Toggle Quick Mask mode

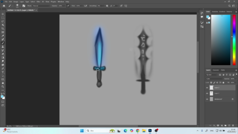point(3,102)
